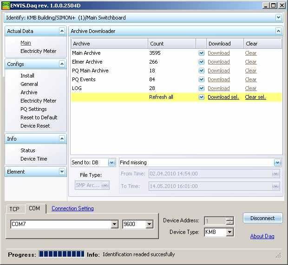Collapse the Info panel
This screenshot has height=265, width=288.
point(62,139)
